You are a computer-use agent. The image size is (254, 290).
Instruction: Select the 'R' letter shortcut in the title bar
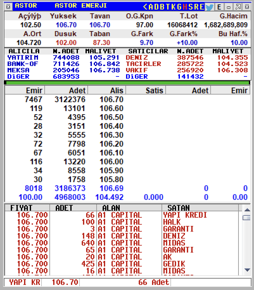(196, 7)
